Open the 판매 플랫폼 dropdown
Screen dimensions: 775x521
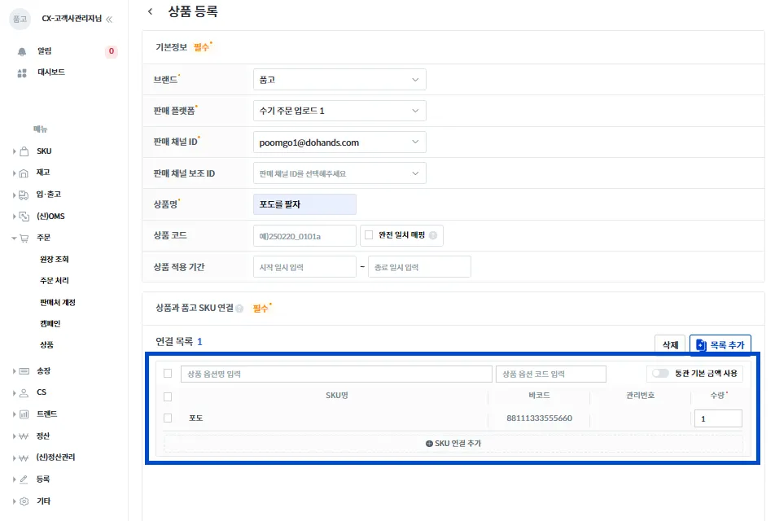[339, 111]
